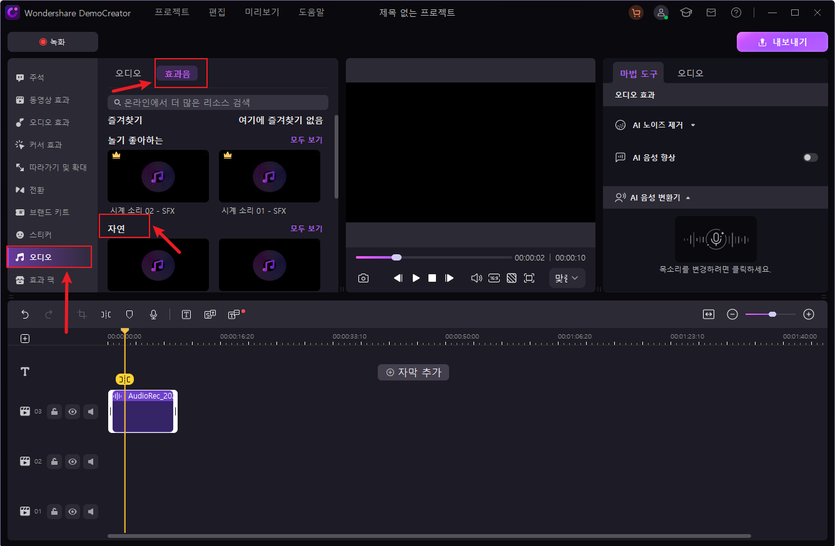Screen dimensions: 835x546
Task: Open the graduation cap tutorials icon
Action: (x=686, y=12)
